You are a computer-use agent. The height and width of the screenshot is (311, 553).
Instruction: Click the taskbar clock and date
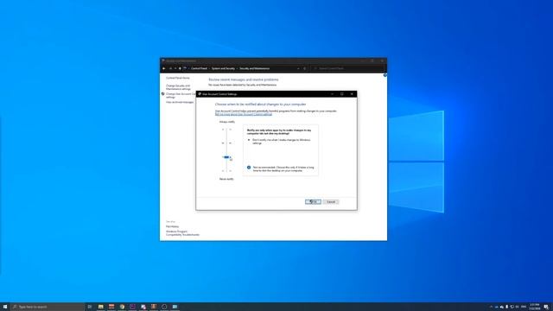(x=534, y=307)
